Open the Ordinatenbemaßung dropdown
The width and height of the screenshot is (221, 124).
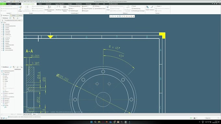[x=81, y=6]
